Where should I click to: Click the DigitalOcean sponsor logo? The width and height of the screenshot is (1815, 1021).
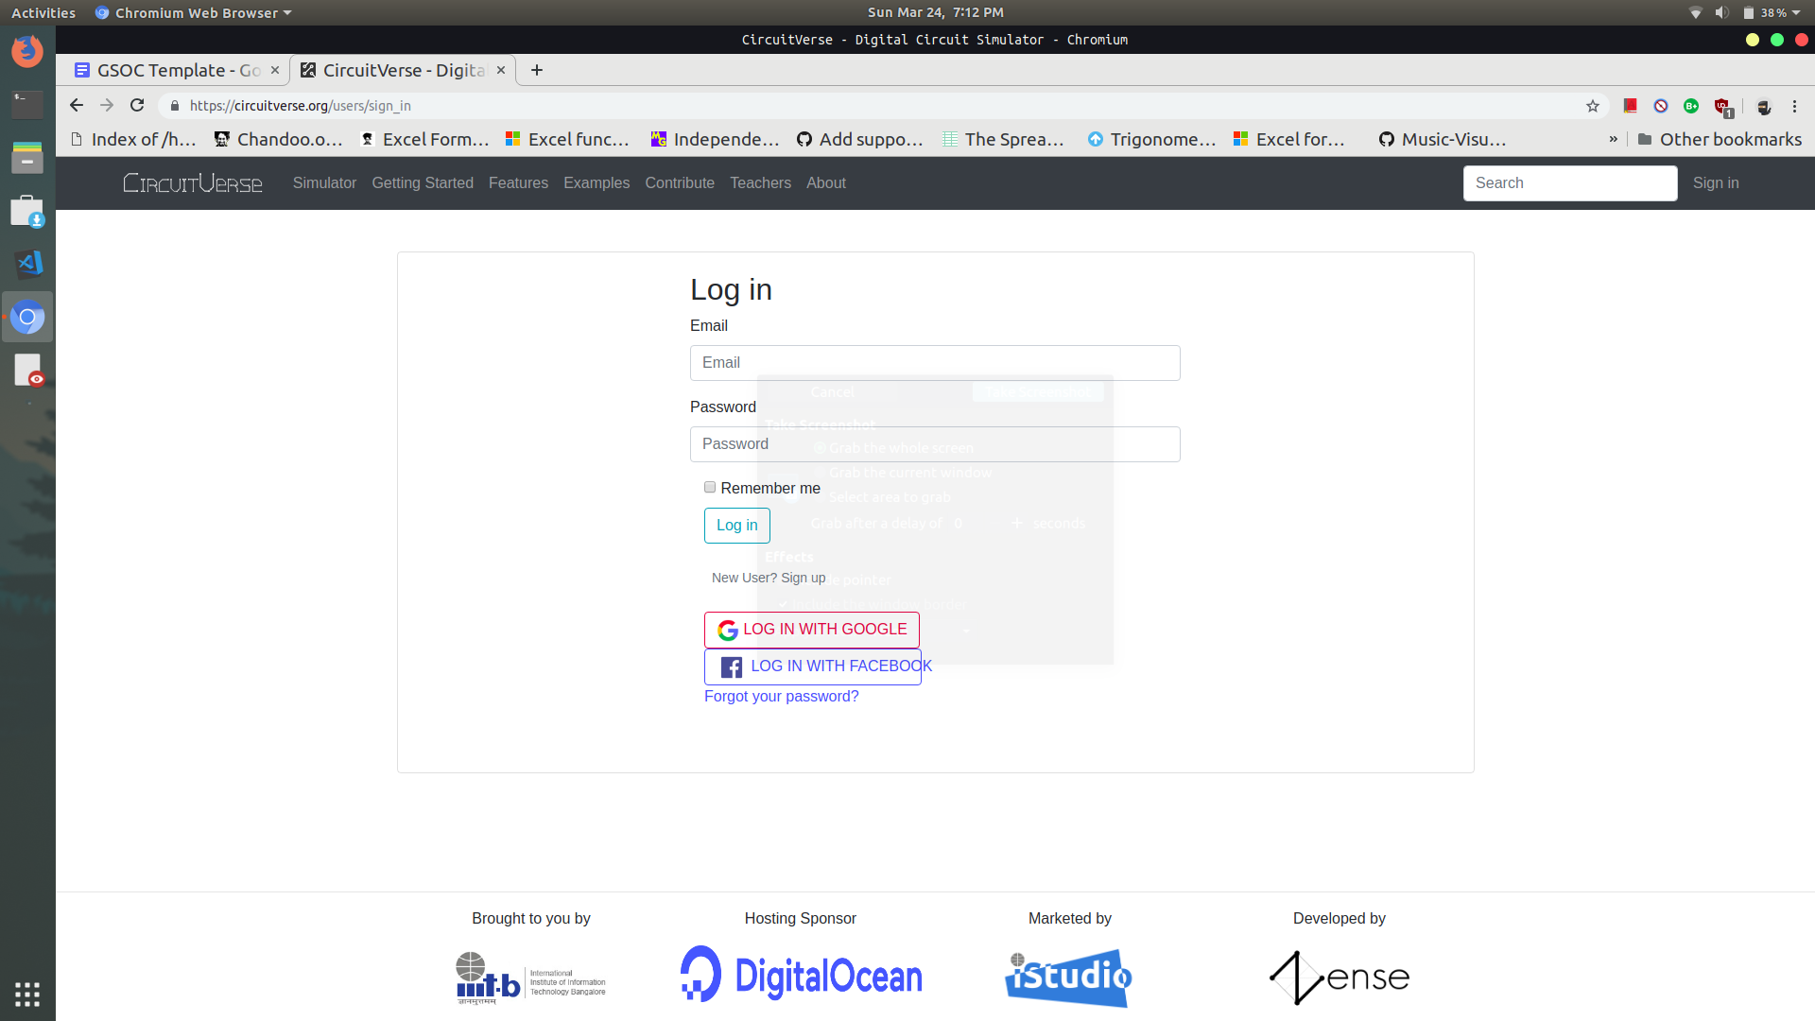point(800,974)
